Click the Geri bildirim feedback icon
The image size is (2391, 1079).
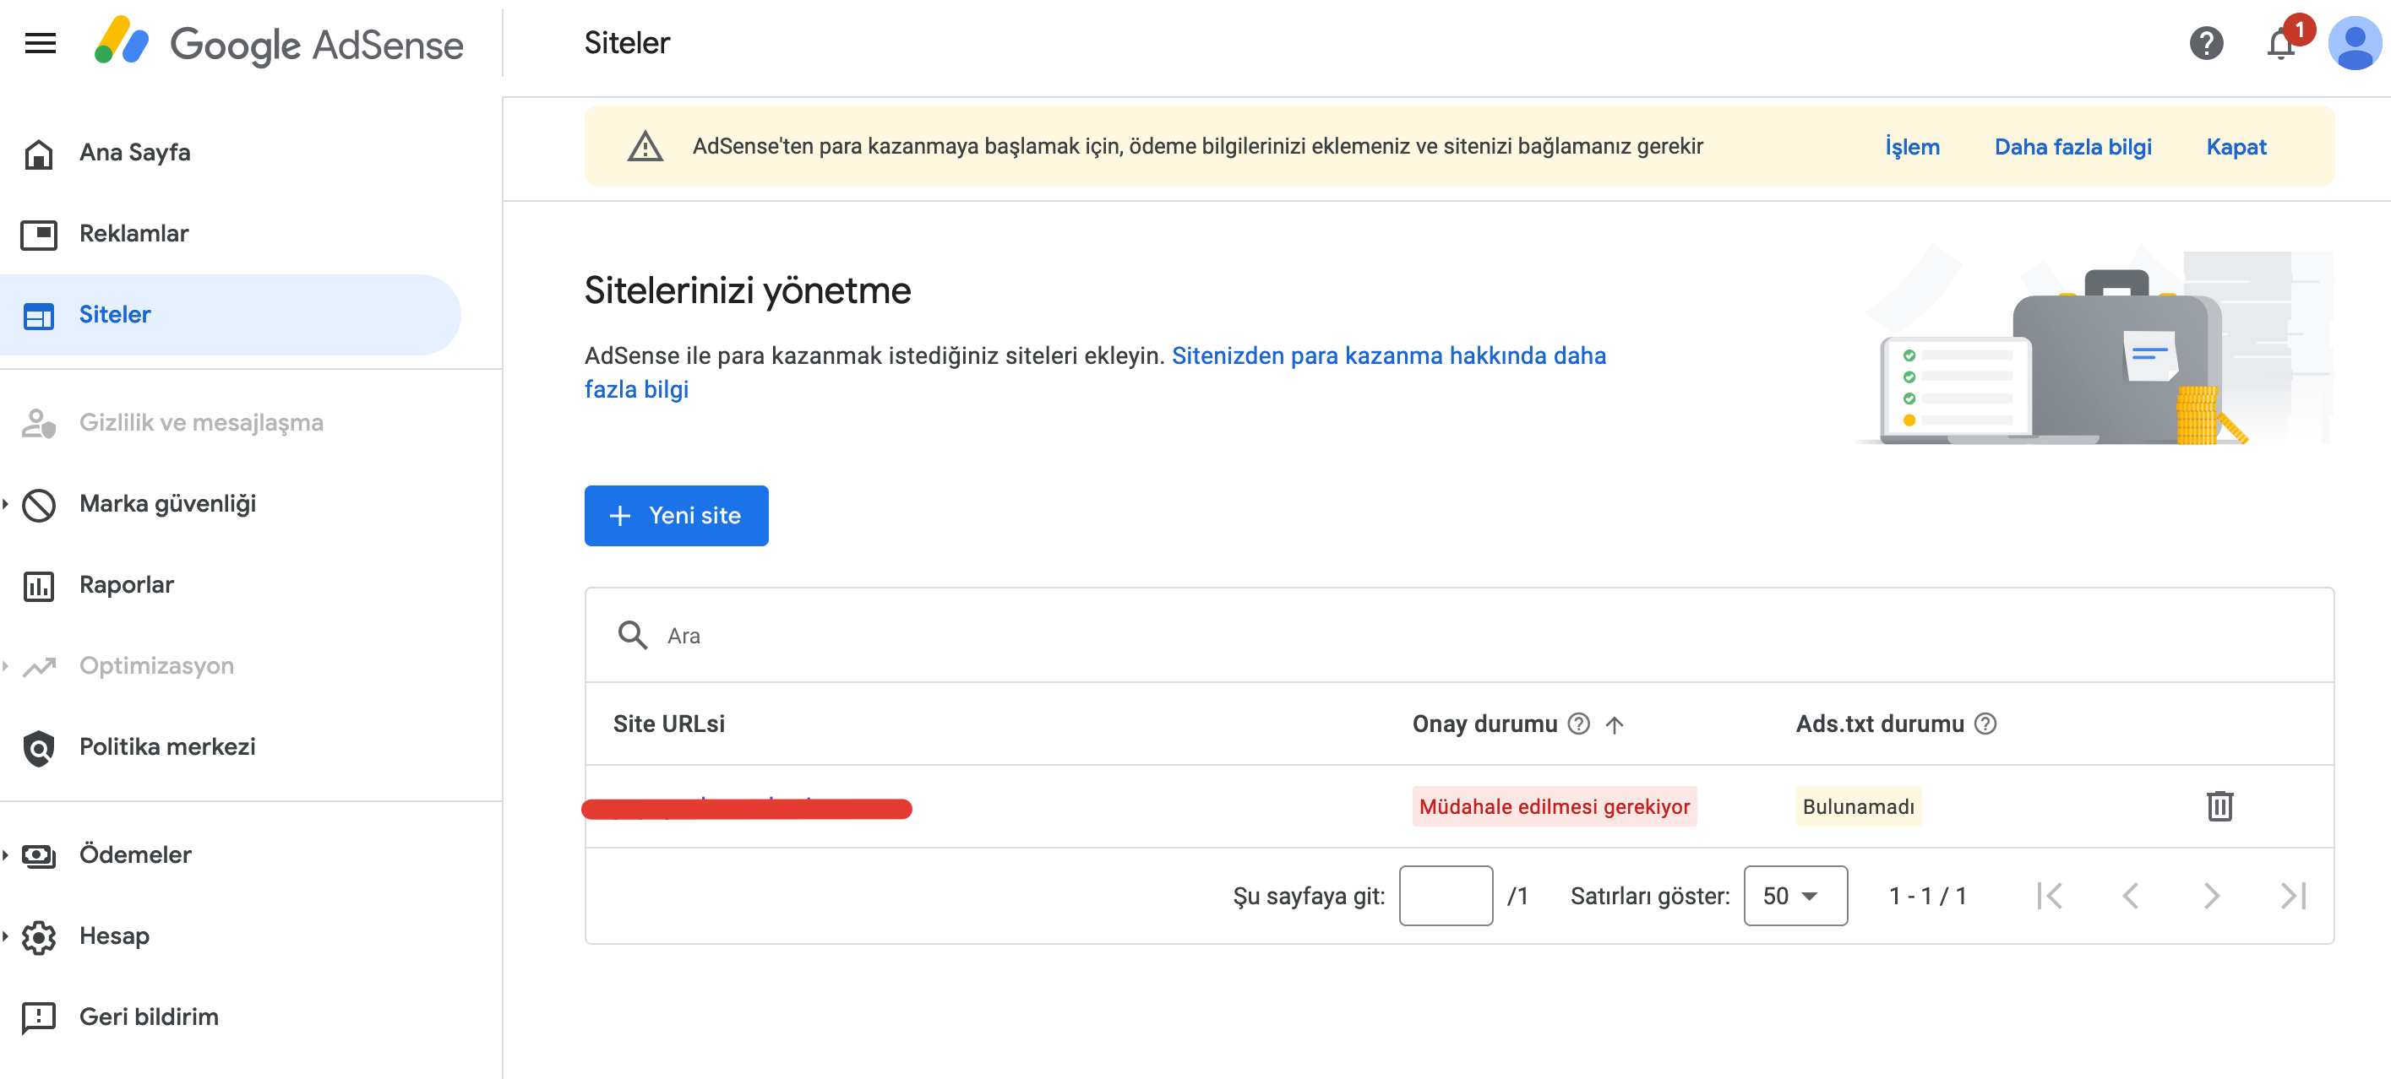[39, 1017]
